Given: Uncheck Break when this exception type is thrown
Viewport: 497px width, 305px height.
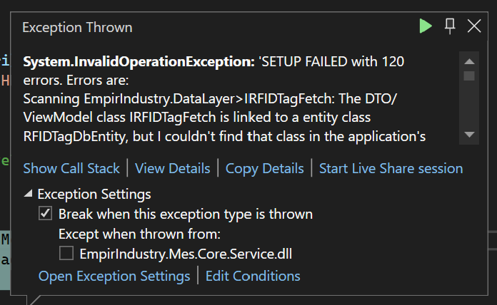Looking at the screenshot, I should 45,213.
